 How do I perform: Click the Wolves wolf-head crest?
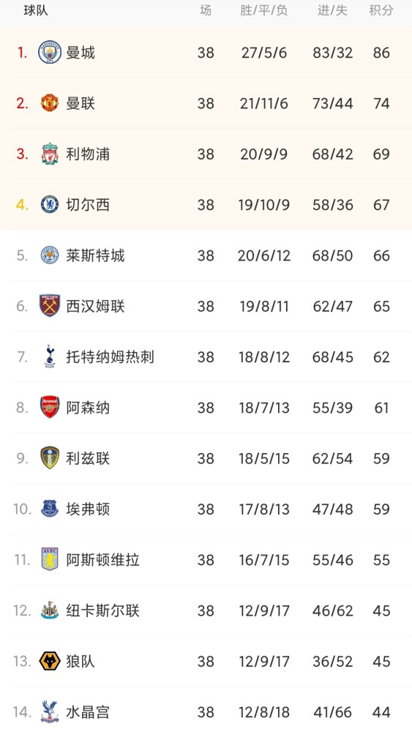coord(50,661)
